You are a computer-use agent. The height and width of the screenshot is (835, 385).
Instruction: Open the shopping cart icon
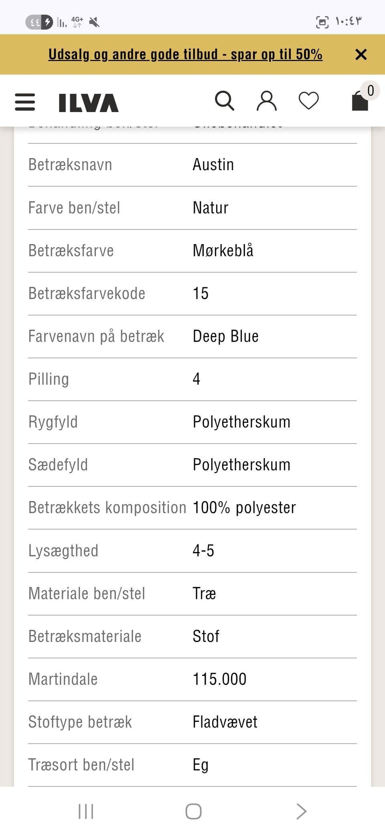[359, 103]
